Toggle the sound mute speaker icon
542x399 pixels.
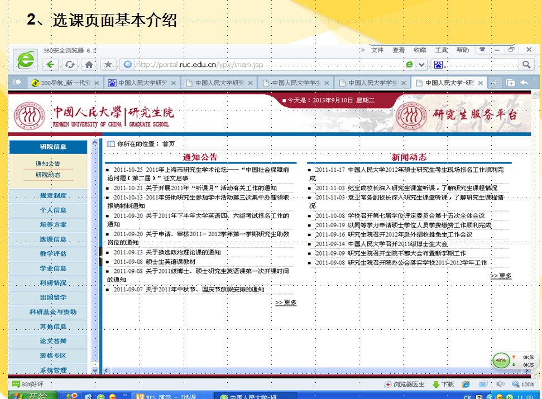(x=500, y=384)
